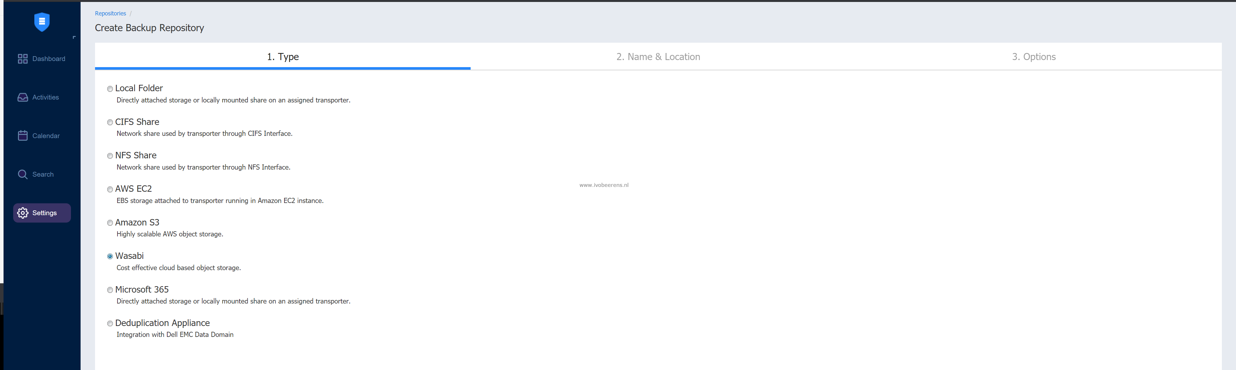
Task: Select the NFS Share radio button
Action: 110,156
